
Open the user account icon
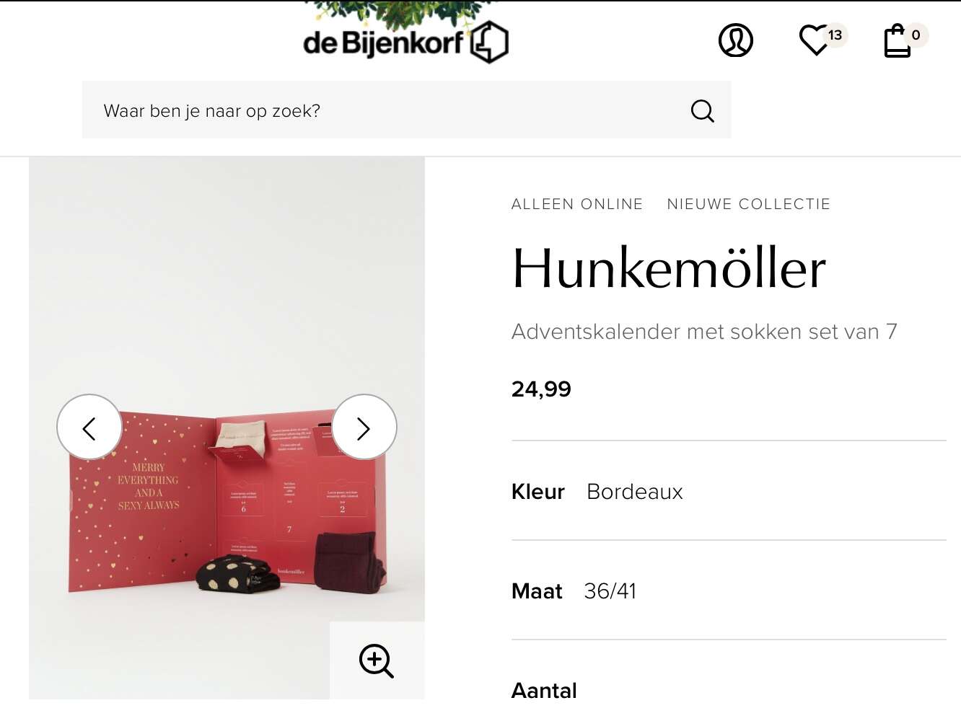click(736, 40)
